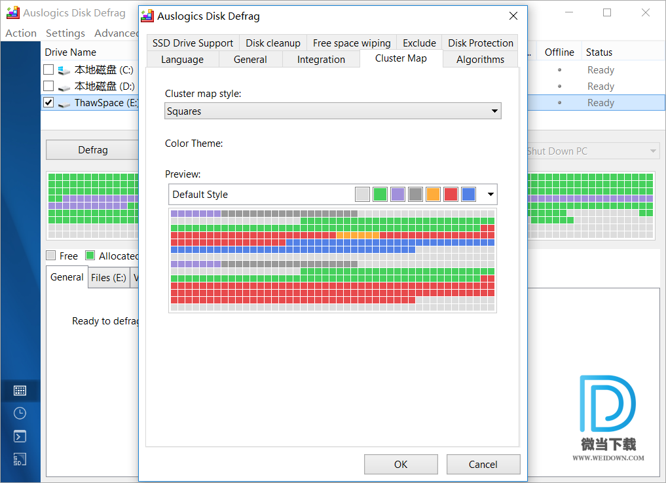Open the Exclude tab
This screenshot has width=666, height=483.
tap(419, 43)
